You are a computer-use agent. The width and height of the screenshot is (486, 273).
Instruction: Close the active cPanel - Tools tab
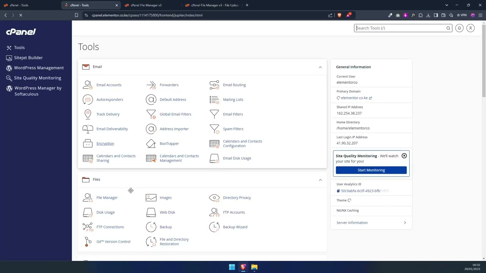coord(117,5)
